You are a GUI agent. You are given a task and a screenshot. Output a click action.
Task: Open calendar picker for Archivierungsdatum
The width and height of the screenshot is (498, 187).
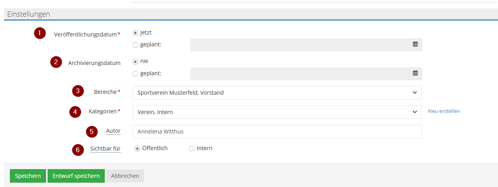tap(415, 73)
